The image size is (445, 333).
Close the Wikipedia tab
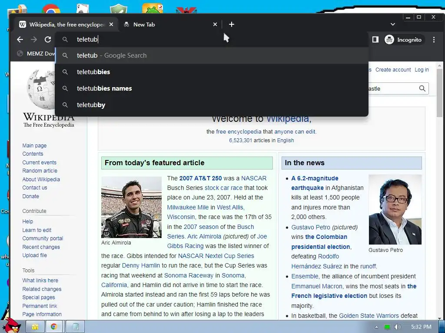coord(111,24)
